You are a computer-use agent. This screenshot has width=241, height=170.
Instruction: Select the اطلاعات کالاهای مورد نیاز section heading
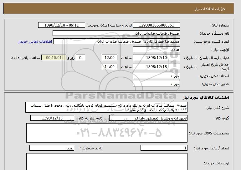point(206,98)
